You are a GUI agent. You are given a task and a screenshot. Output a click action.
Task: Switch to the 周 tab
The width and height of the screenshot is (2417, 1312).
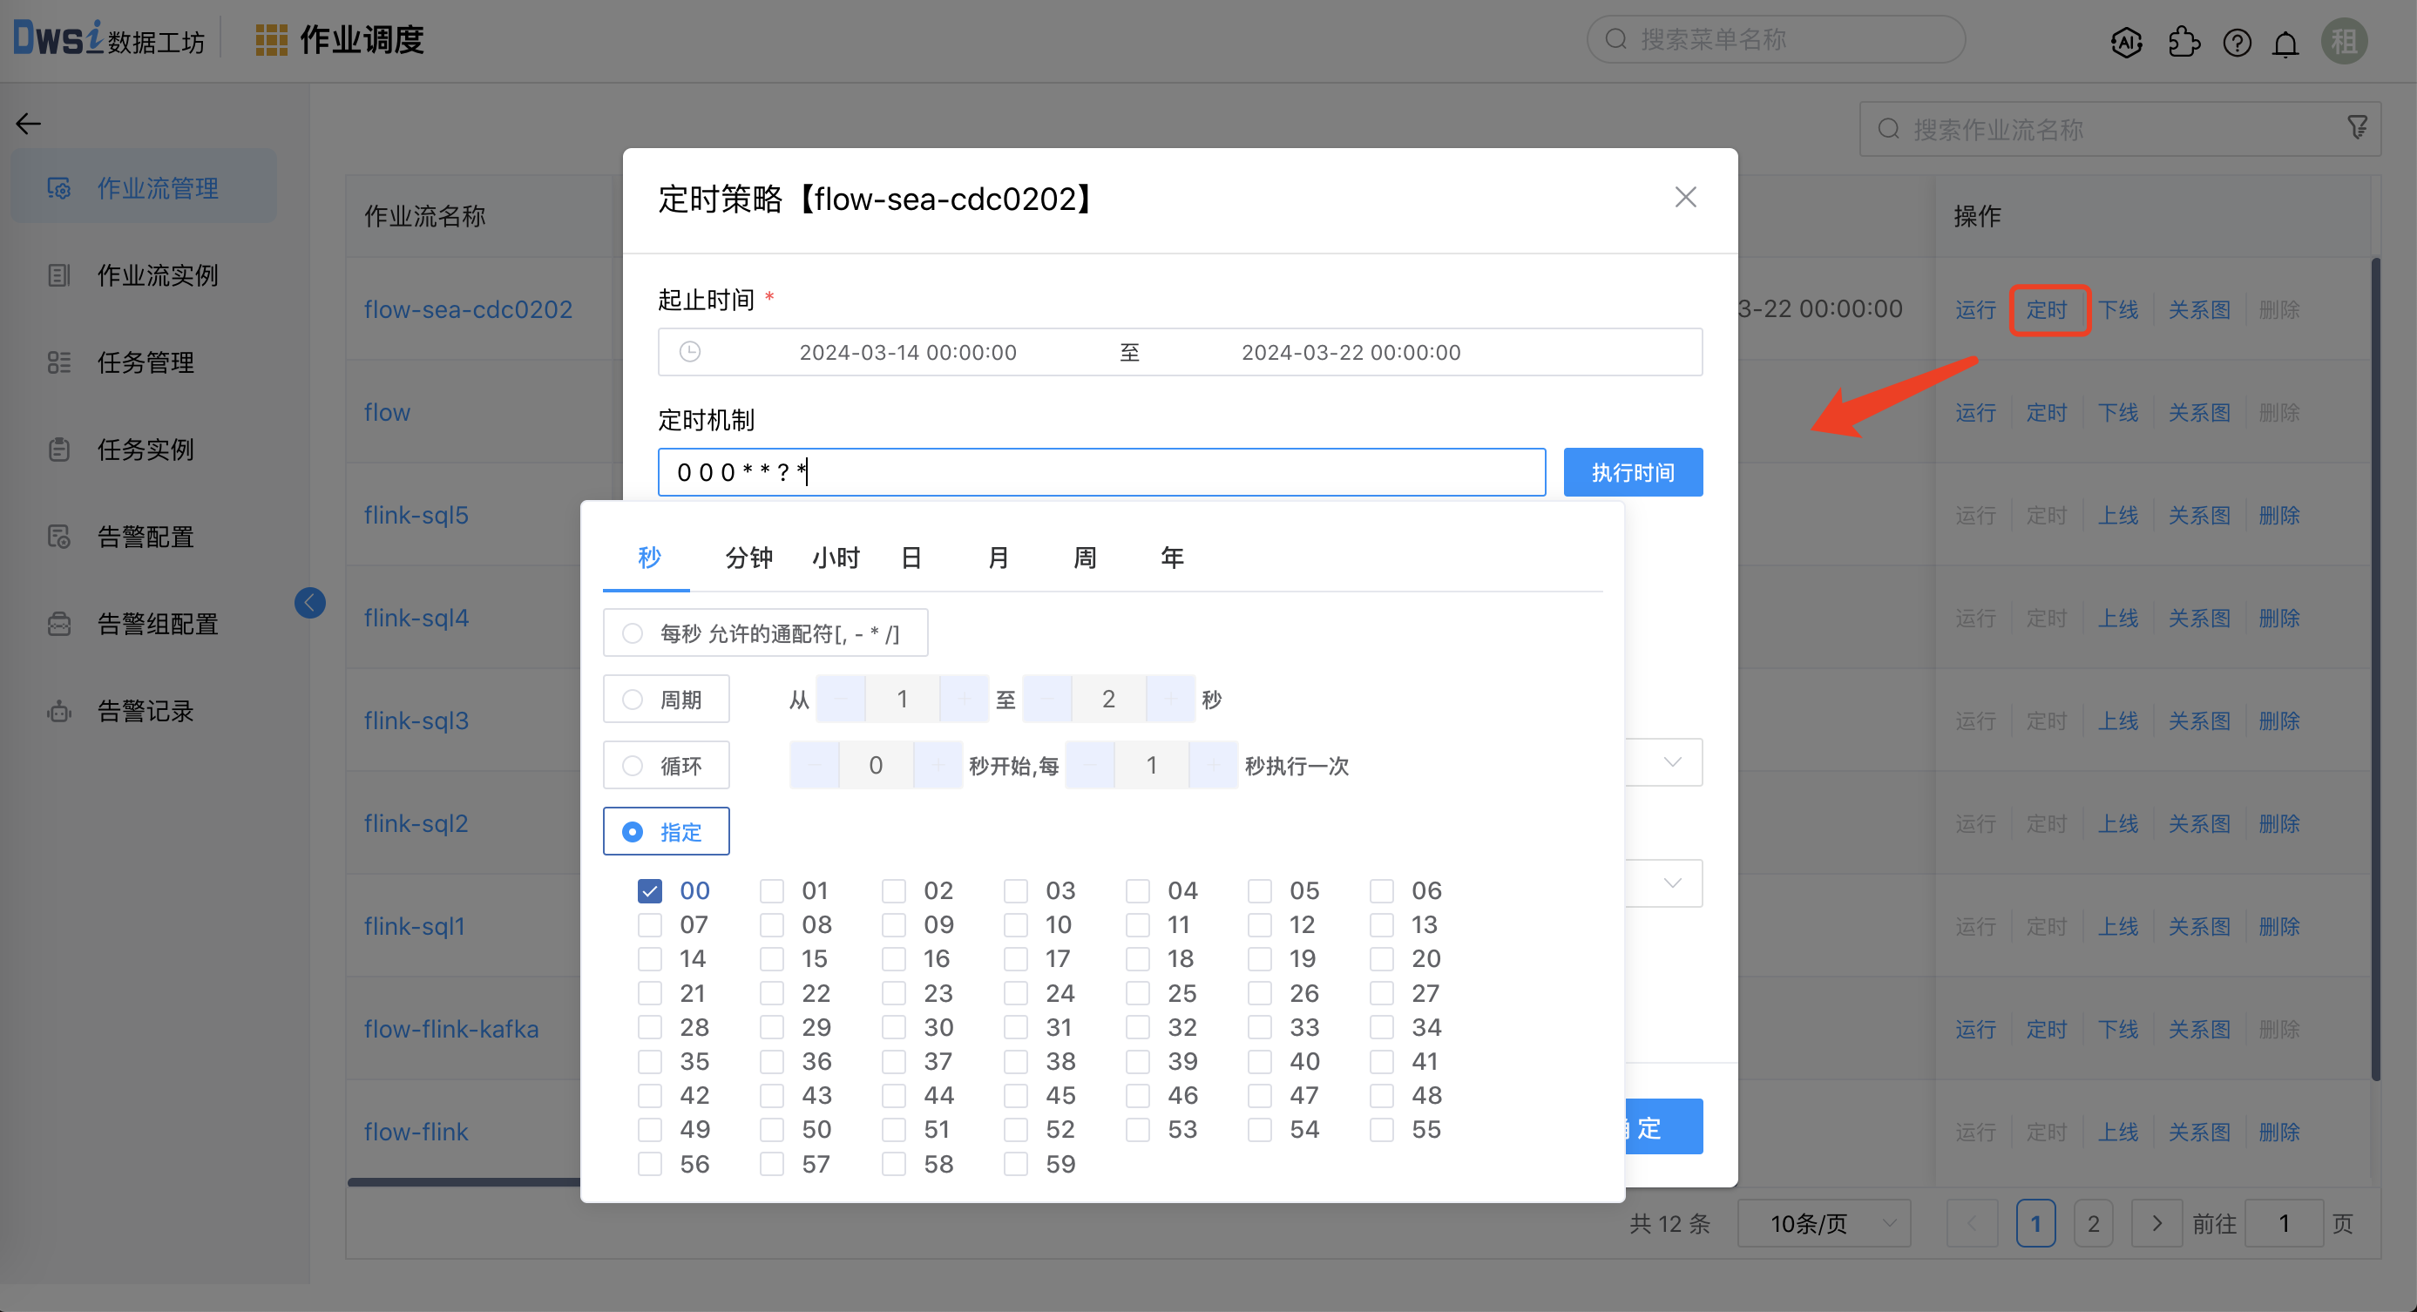click(x=1084, y=557)
